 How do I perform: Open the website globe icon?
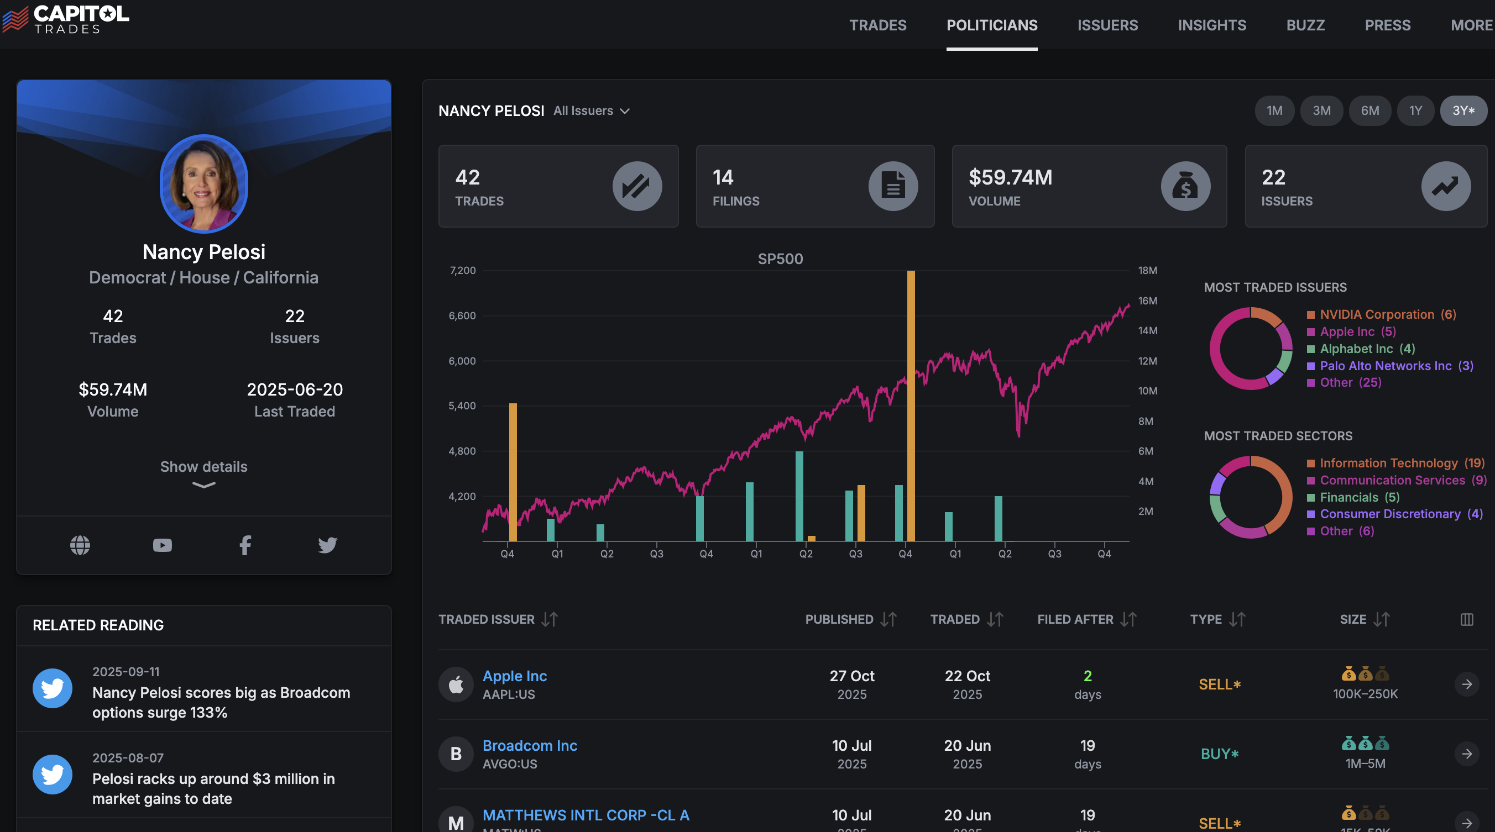80,545
